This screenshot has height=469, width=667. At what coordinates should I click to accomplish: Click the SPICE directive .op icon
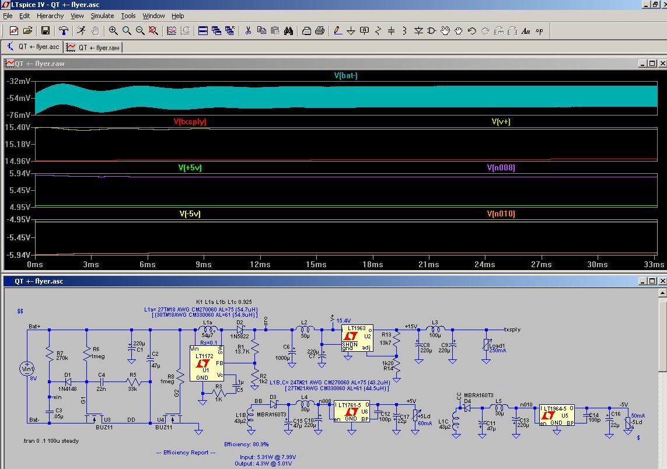coord(539,30)
